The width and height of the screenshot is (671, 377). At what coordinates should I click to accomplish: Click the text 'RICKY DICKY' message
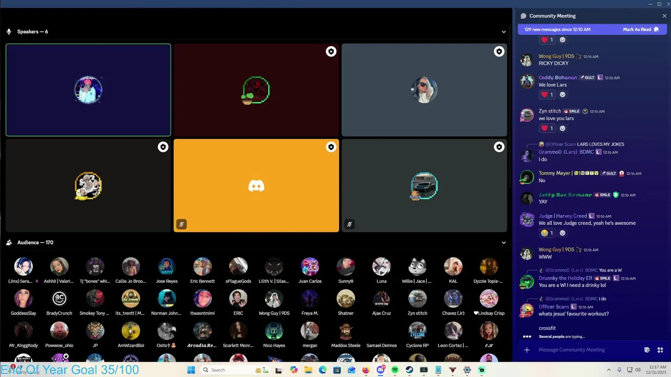[554, 63]
